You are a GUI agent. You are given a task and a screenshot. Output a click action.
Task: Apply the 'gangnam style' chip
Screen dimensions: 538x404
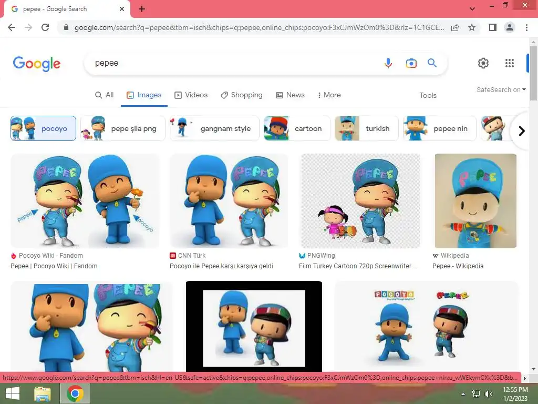[x=214, y=128]
